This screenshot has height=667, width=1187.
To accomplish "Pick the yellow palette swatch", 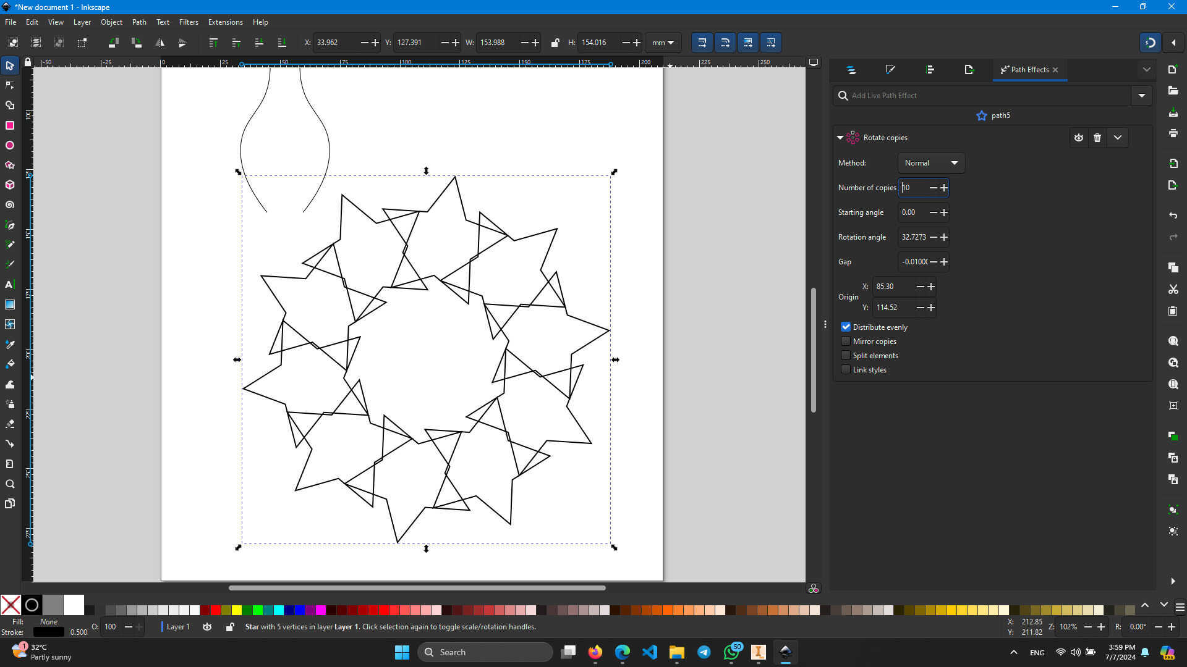I will pos(236,610).
